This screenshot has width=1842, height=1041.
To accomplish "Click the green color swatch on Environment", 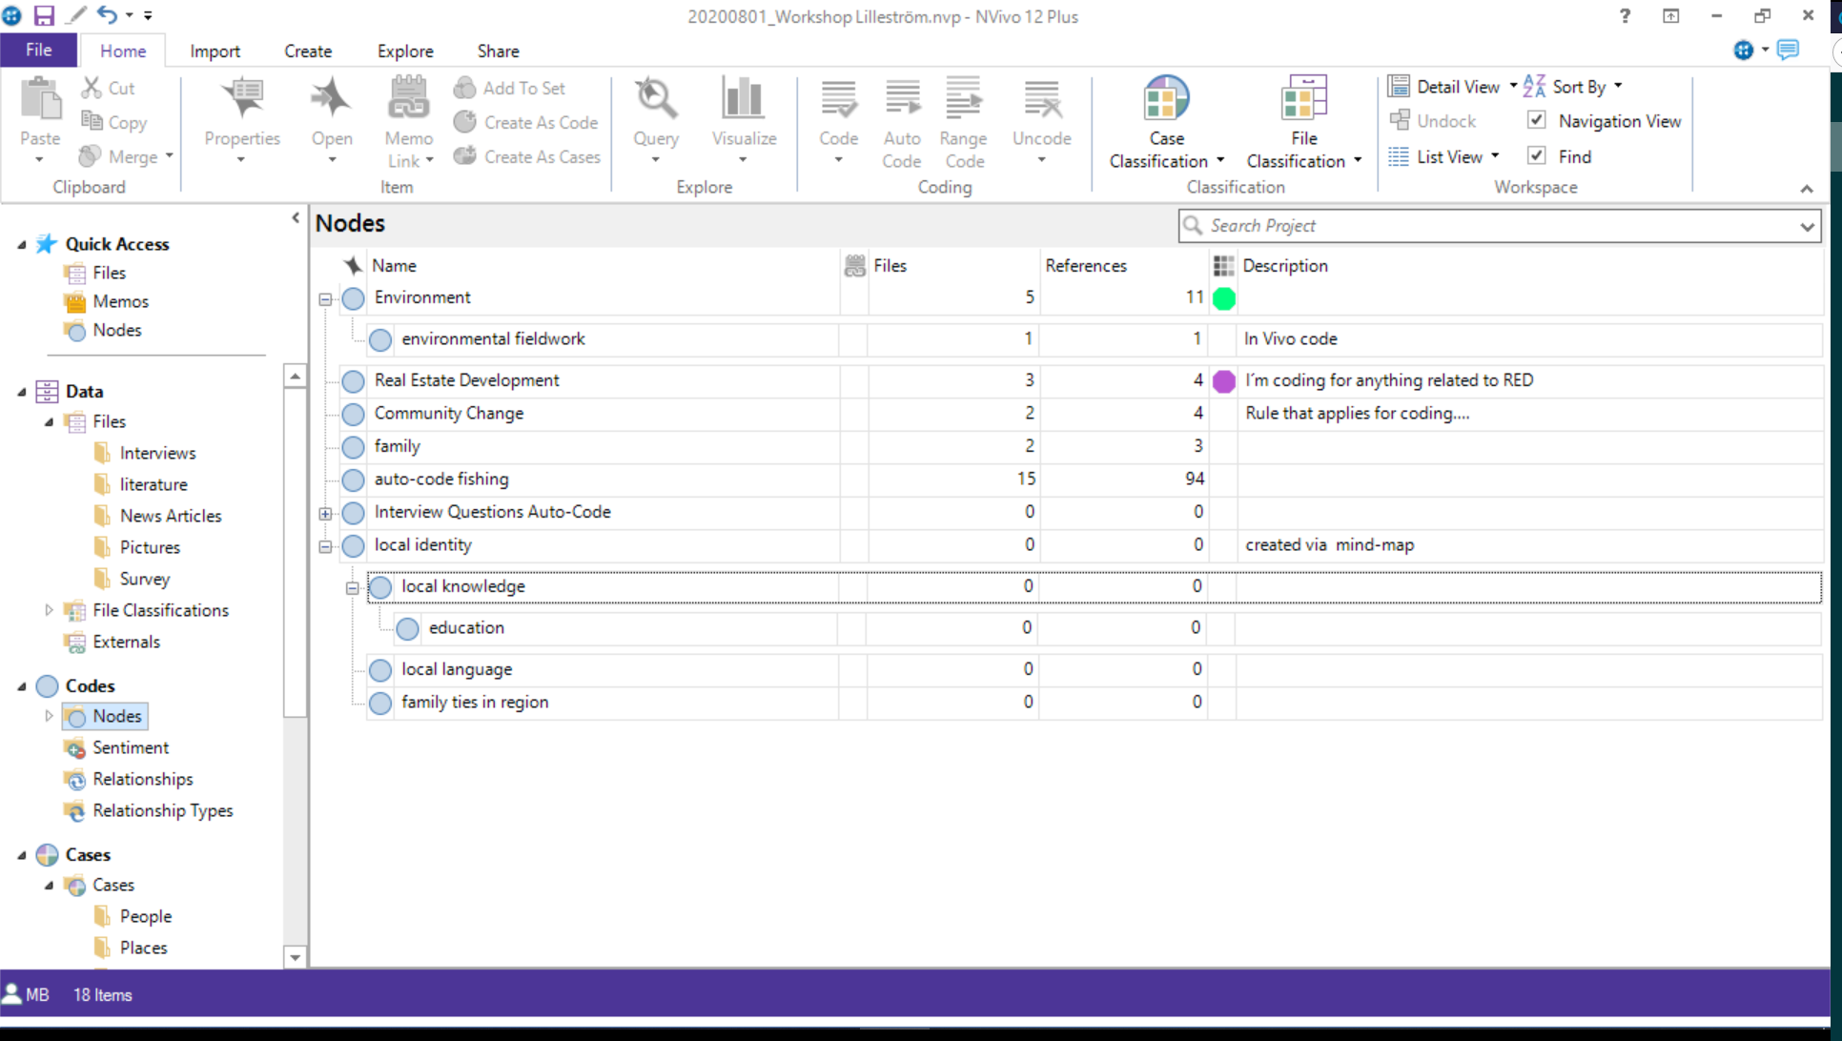I will click(x=1222, y=297).
